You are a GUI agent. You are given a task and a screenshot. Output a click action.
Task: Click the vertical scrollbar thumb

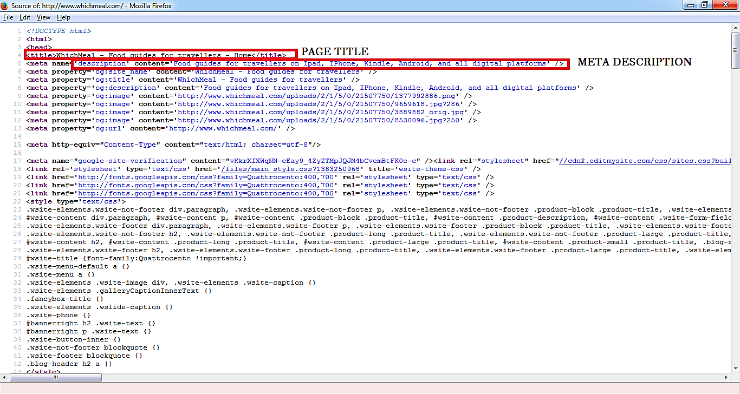pos(735,51)
